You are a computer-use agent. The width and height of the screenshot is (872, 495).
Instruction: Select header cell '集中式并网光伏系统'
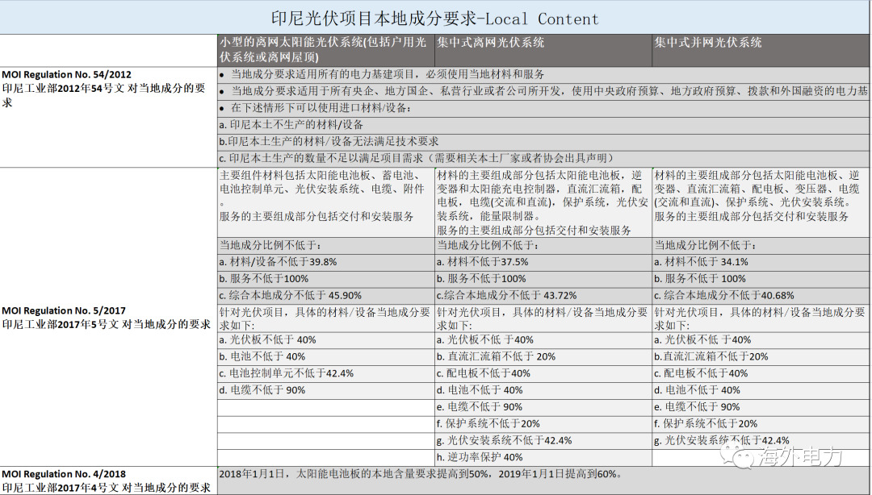pos(761,51)
